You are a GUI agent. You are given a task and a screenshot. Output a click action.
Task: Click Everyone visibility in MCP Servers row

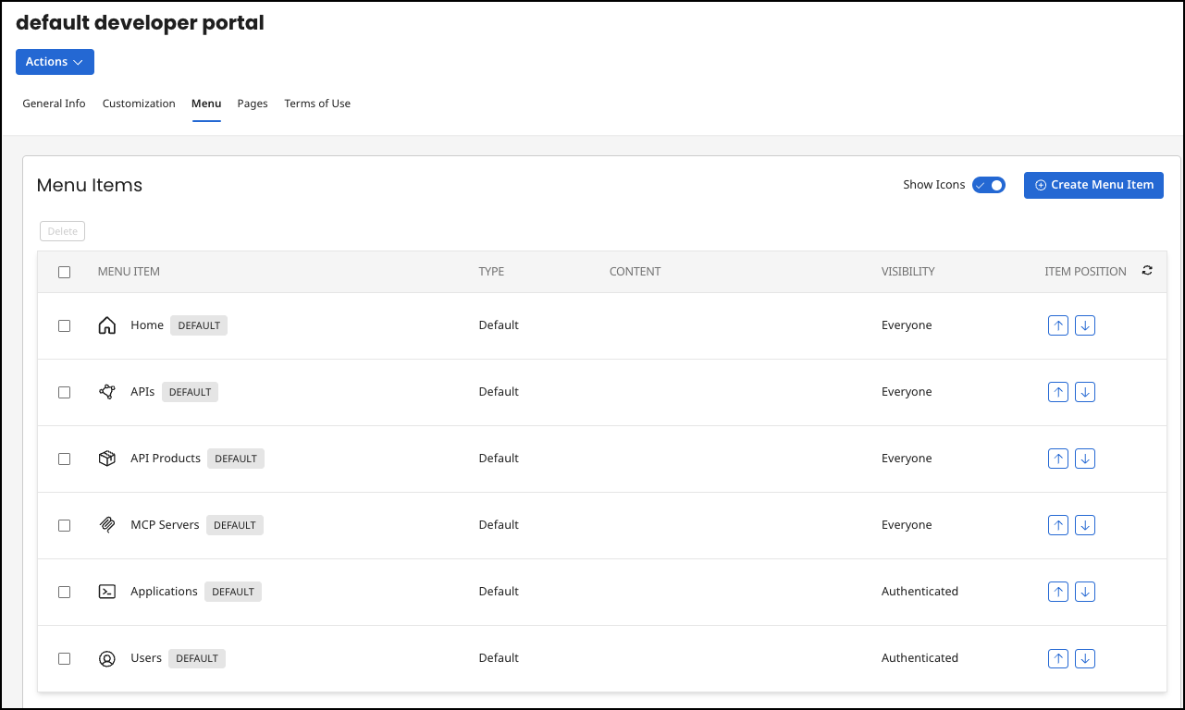click(x=907, y=525)
